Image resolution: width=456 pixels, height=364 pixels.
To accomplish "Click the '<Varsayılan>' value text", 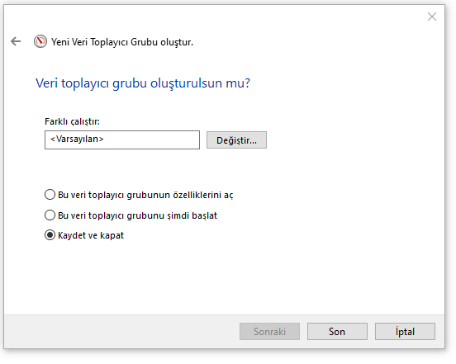I will point(77,139).
